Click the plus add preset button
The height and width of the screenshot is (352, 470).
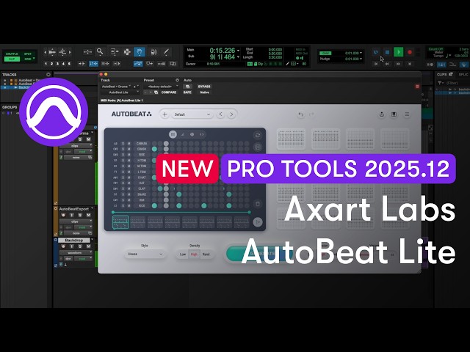coord(164,114)
